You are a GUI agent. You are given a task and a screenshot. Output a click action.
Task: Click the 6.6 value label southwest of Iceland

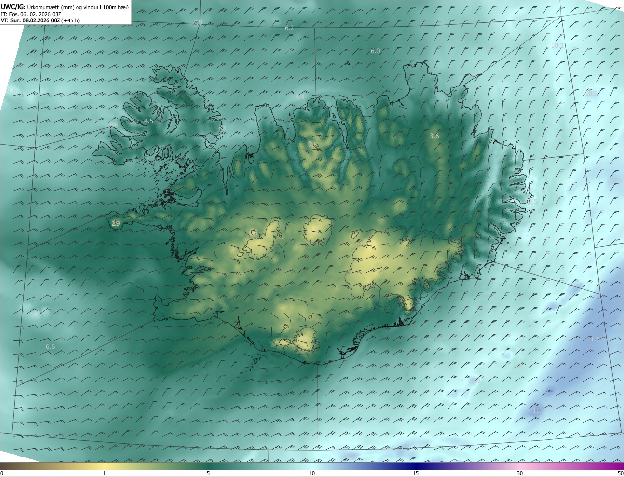(x=50, y=346)
